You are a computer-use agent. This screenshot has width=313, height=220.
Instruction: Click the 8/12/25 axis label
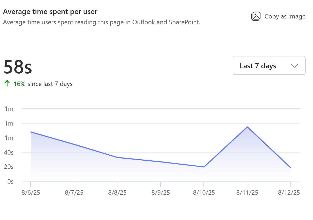[x=289, y=193]
